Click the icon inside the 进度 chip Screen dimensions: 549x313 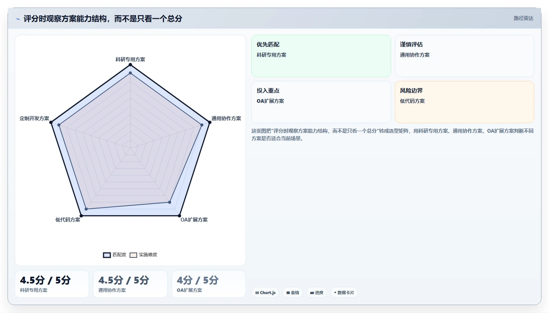coord(312,293)
